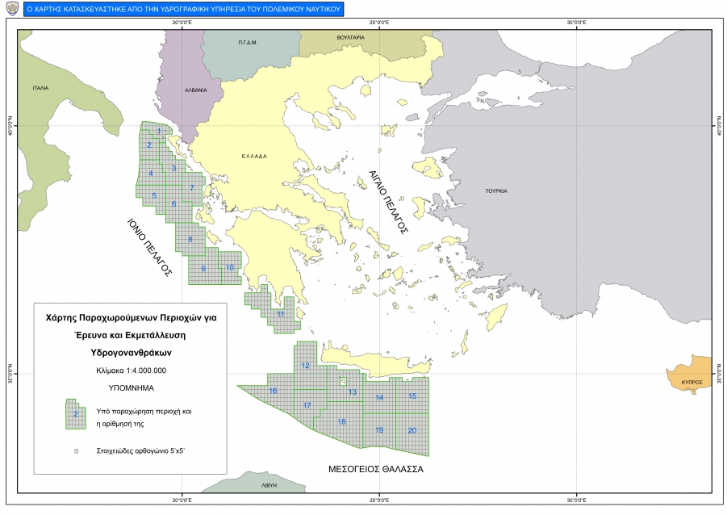Screen dimensions: 727x515
Task: Select concession block 20 southeast of Crete
Action: click(412, 430)
